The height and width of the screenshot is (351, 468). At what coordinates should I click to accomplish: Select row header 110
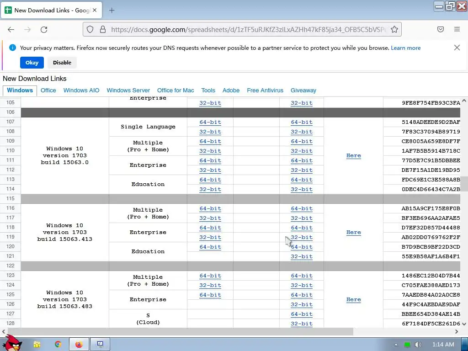pyautogui.click(x=11, y=150)
